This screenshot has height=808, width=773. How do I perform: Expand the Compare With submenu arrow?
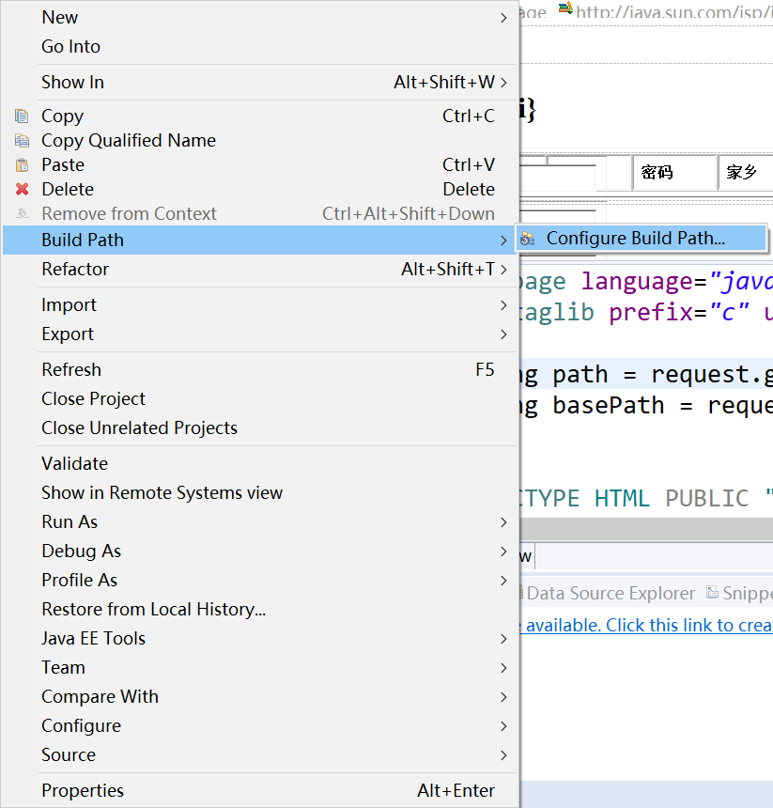(x=503, y=697)
